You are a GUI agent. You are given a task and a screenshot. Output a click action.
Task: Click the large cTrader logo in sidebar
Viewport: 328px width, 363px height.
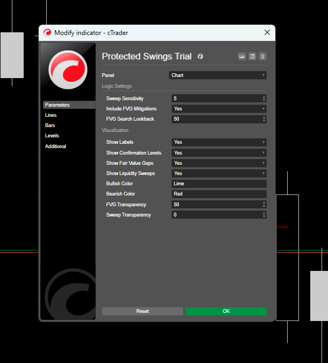pyautogui.click(x=68, y=69)
